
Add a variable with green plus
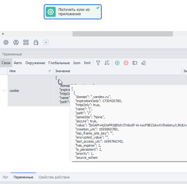[x=117, y=63]
